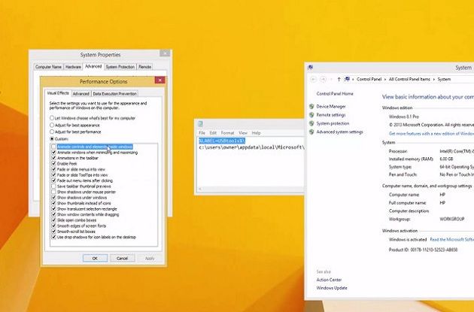Open the Notepad File menu
Screen dimensions: 474x312
click(x=202, y=133)
